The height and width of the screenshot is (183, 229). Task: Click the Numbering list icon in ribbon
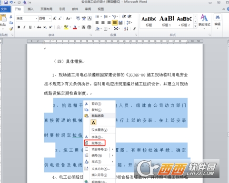point(106,17)
